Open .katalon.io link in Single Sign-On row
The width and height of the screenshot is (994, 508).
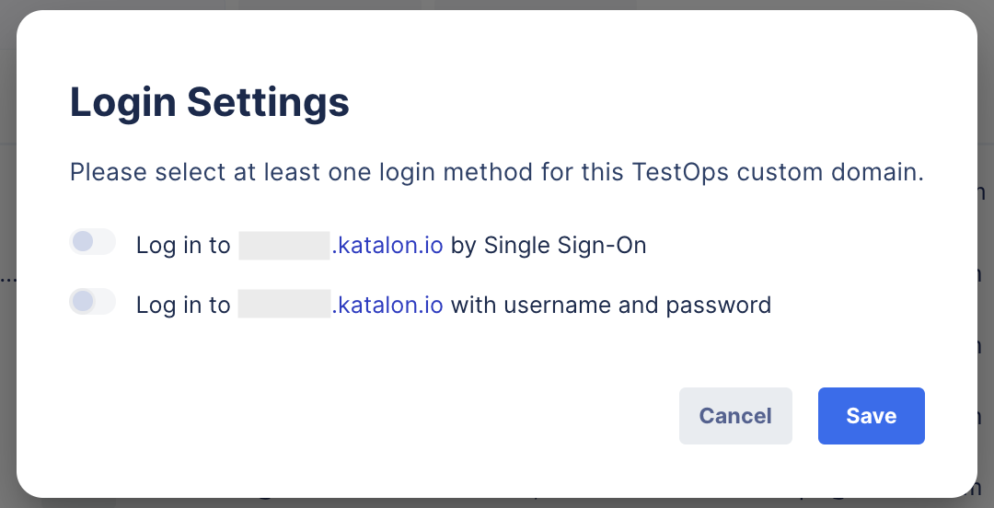coord(387,246)
